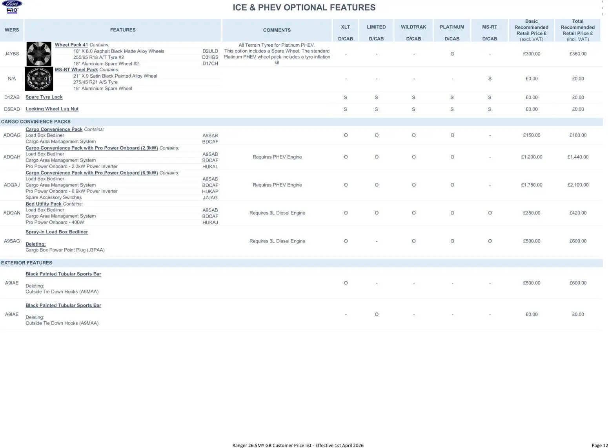Select the LIMITED column header
The height and width of the screenshot is (448, 608).
(376, 30)
